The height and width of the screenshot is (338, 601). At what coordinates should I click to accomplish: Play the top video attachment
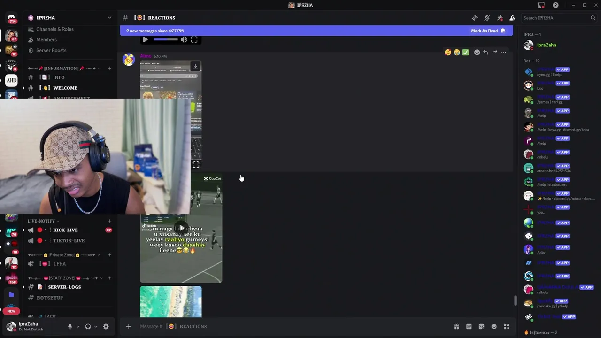pyautogui.click(x=145, y=40)
